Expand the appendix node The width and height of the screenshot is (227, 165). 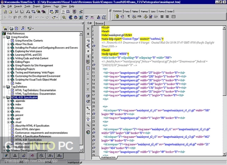click(9, 101)
